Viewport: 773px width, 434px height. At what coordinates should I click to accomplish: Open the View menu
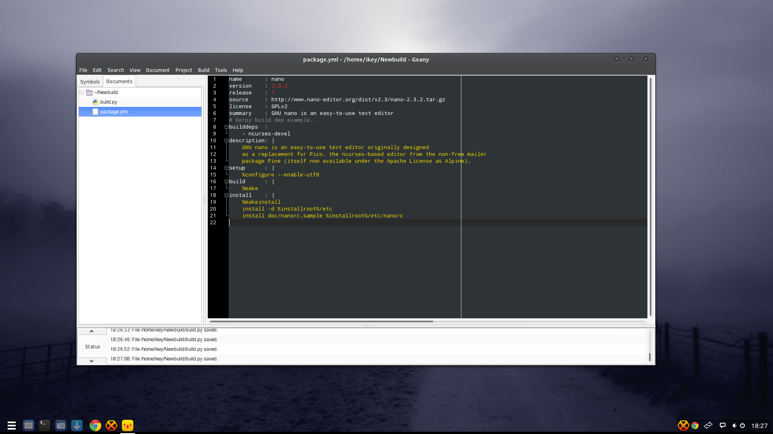[x=135, y=70]
